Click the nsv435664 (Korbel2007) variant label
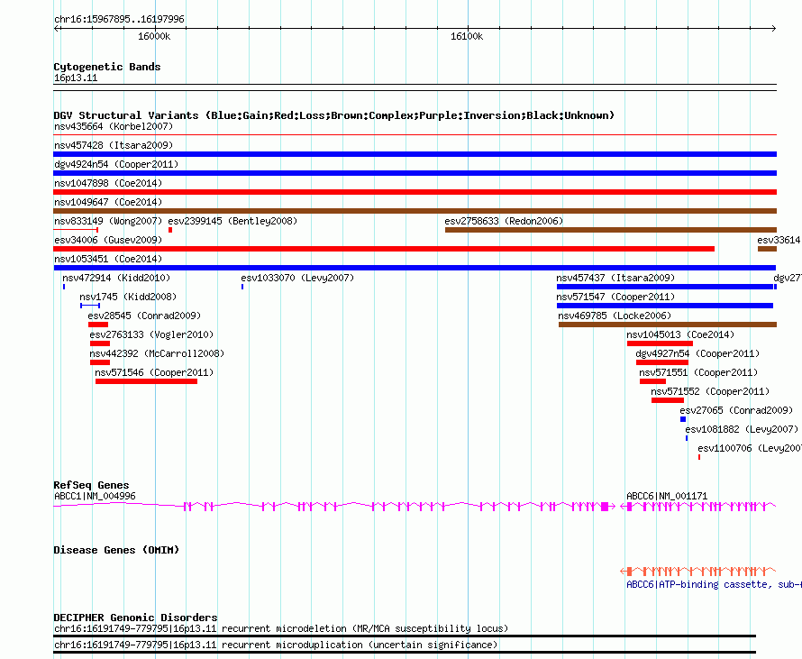 click(x=114, y=126)
